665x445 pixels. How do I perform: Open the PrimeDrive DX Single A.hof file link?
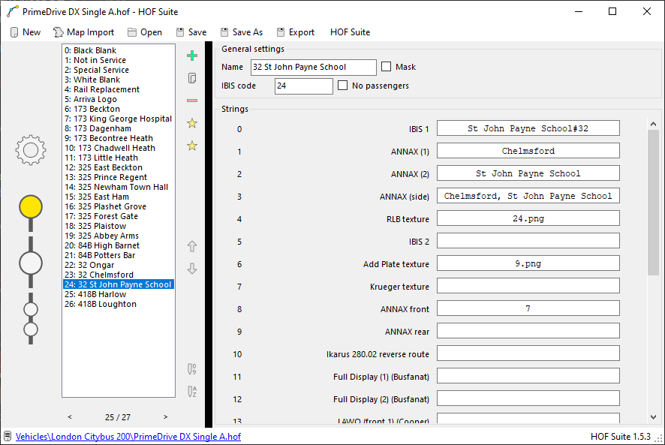click(x=128, y=436)
